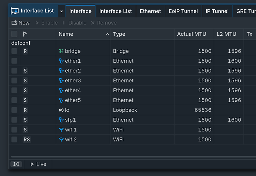The height and width of the screenshot is (176, 256).
Task: Switch to the Interface tab
Action: (81, 11)
